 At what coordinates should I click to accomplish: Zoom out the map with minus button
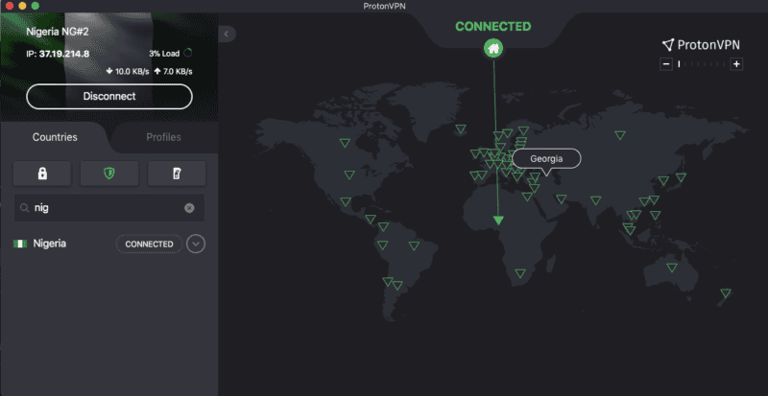pyautogui.click(x=666, y=63)
